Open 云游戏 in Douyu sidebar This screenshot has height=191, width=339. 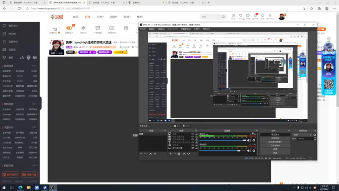(12, 50)
